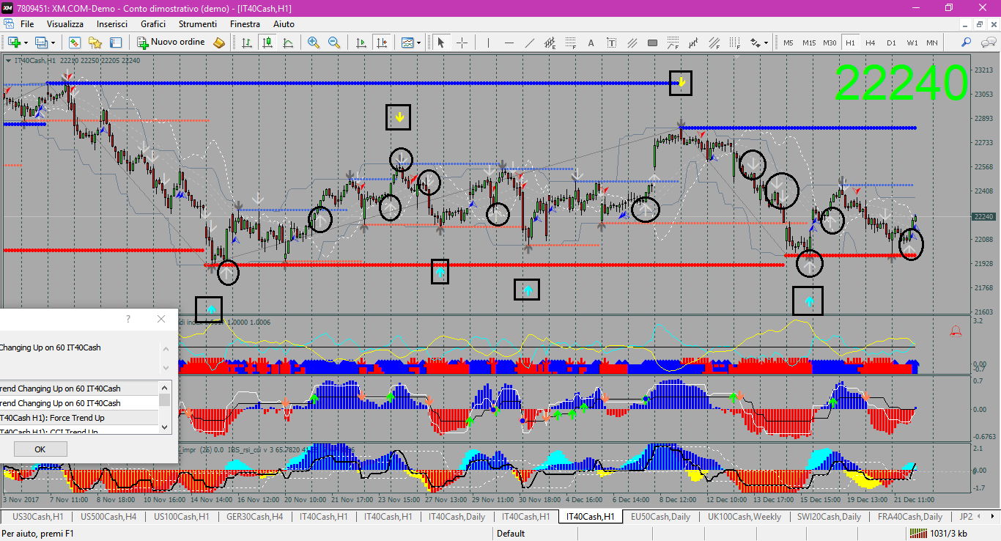Open the Profiles toolbar icon
The image size is (1001, 541).
point(40,43)
